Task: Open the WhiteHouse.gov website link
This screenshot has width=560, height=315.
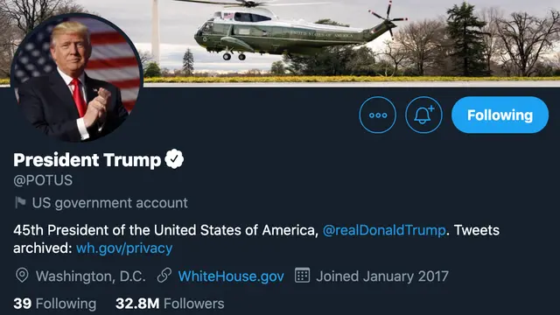Action: coord(231,276)
